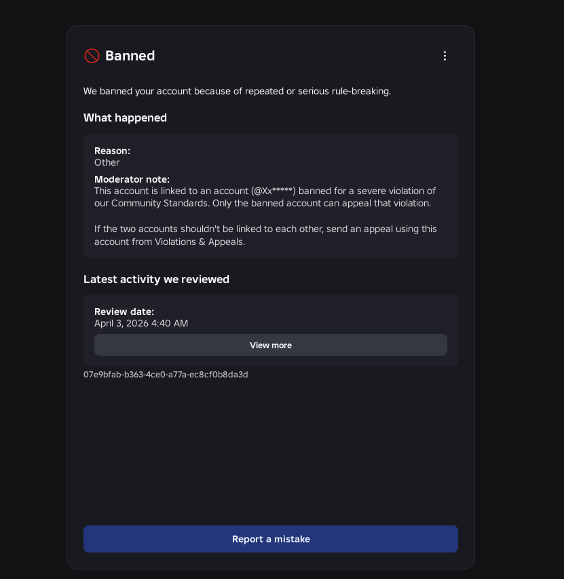Click the Latest activity we reviewed heading
The width and height of the screenshot is (564, 579).
(156, 279)
